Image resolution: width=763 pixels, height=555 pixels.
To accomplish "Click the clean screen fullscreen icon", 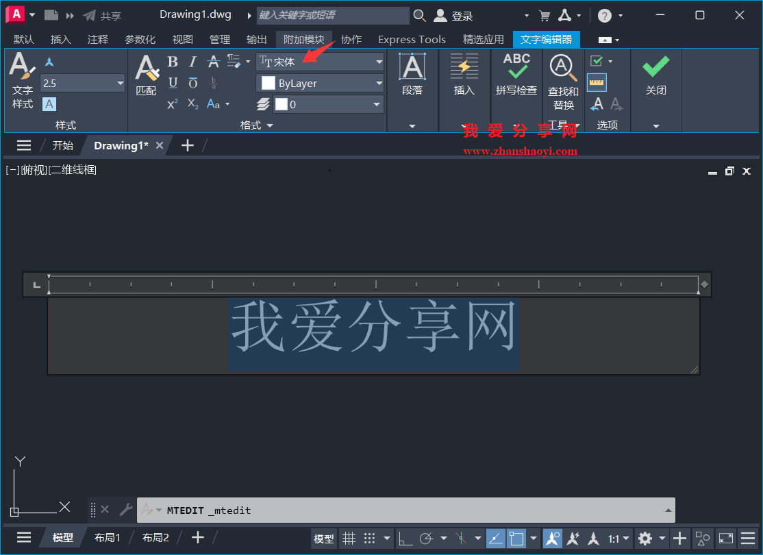I will (x=725, y=539).
